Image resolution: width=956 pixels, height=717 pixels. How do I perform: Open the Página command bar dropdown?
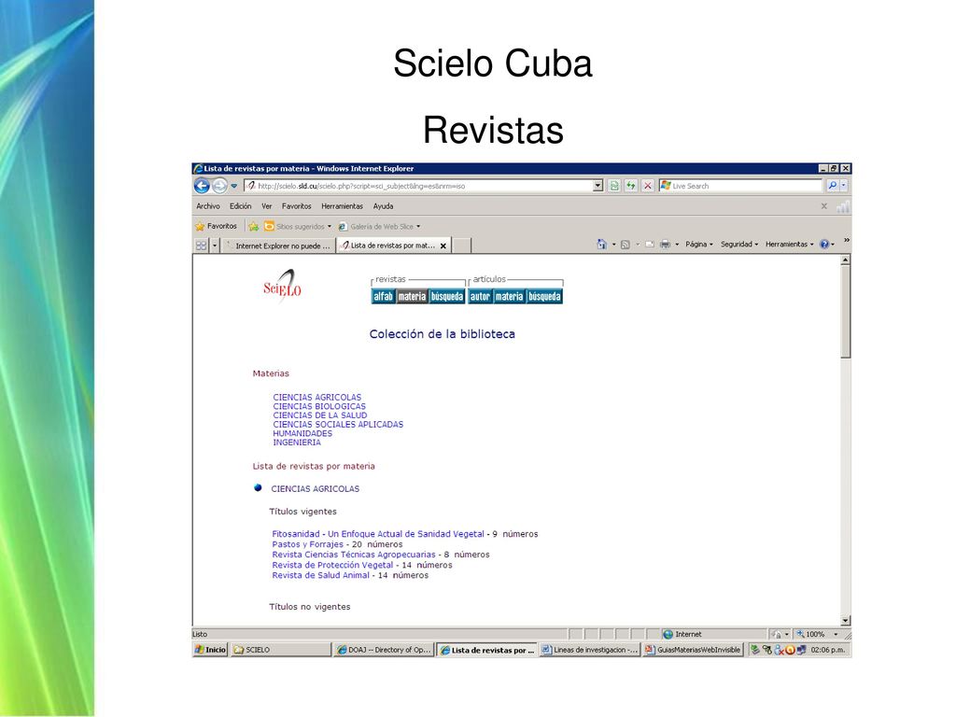point(698,245)
